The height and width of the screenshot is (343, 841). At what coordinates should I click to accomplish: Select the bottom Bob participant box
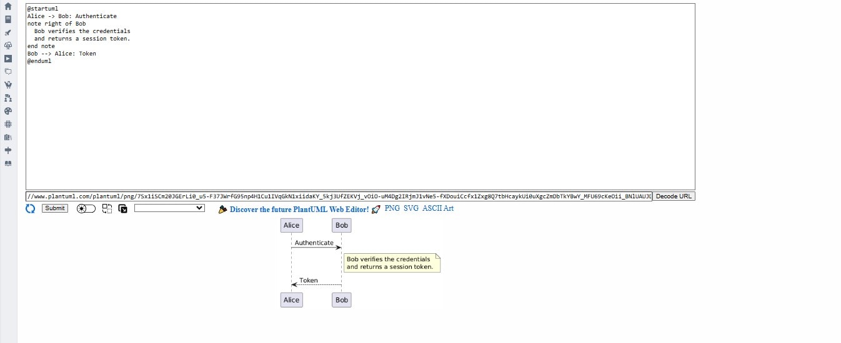(342, 300)
